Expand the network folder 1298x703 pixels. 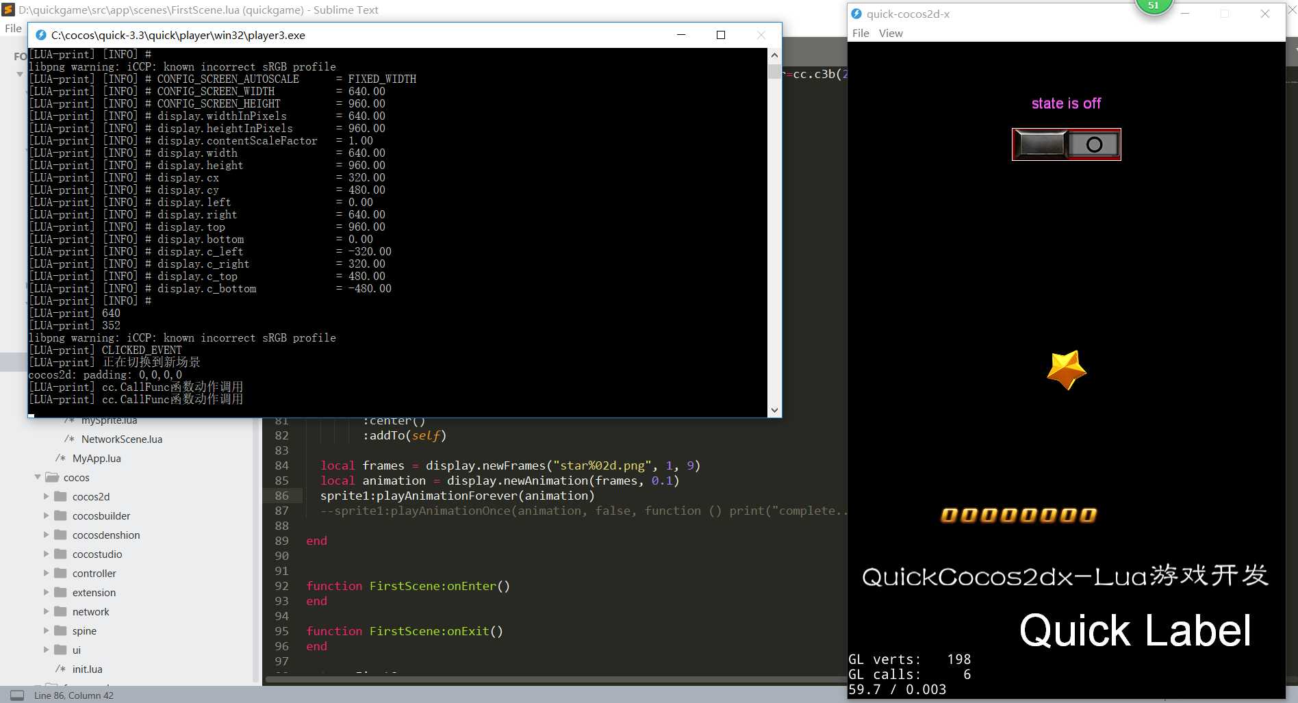click(47, 611)
